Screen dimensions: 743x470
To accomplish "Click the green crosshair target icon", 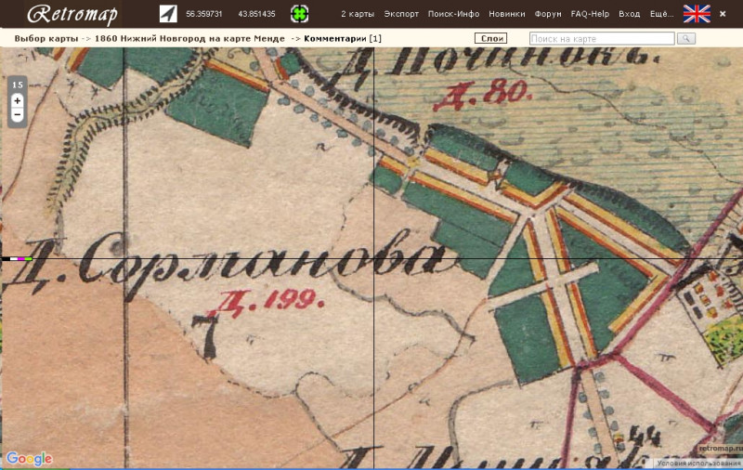I will point(299,14).
